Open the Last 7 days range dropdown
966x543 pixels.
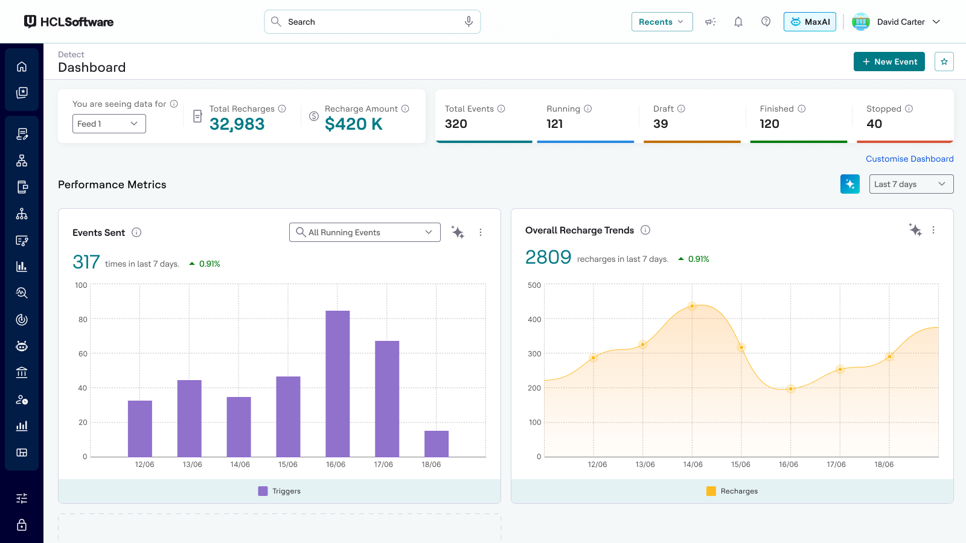tap(912, 184)
